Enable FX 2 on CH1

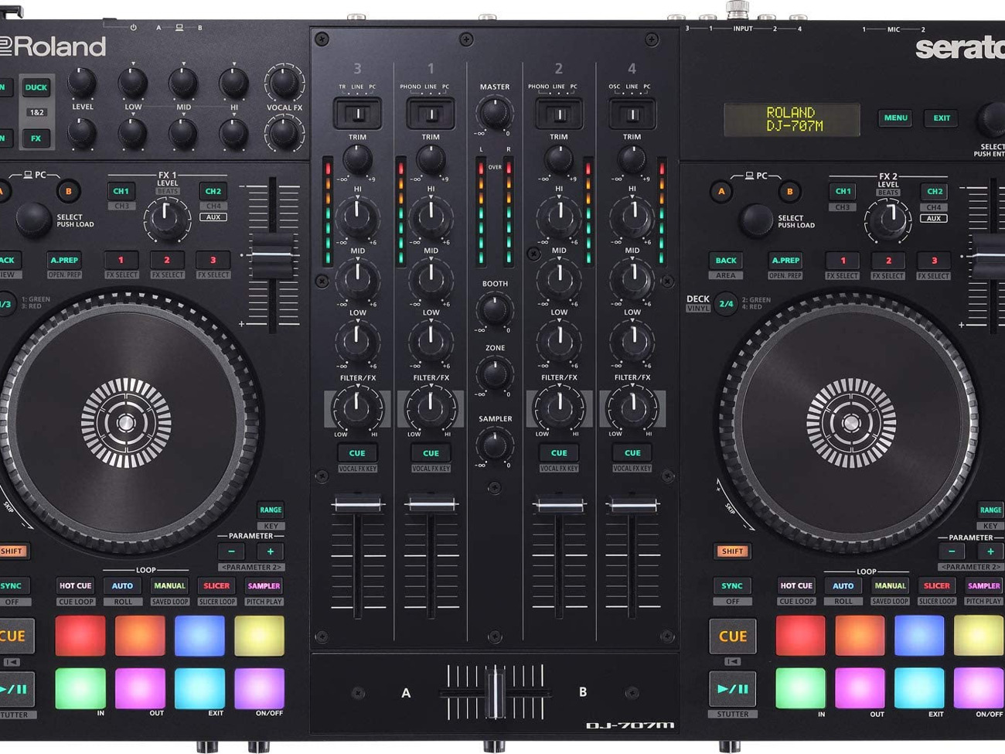click(843, 191)
